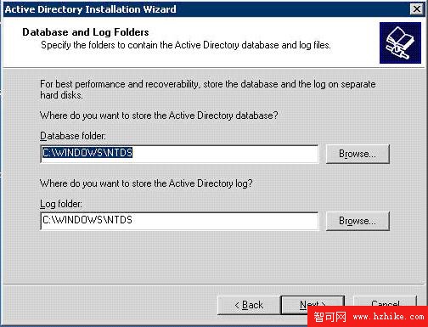The width and height of the screenshot is (428, 327).
Task: Click the Log folder path field
Action: click(179, 221)
